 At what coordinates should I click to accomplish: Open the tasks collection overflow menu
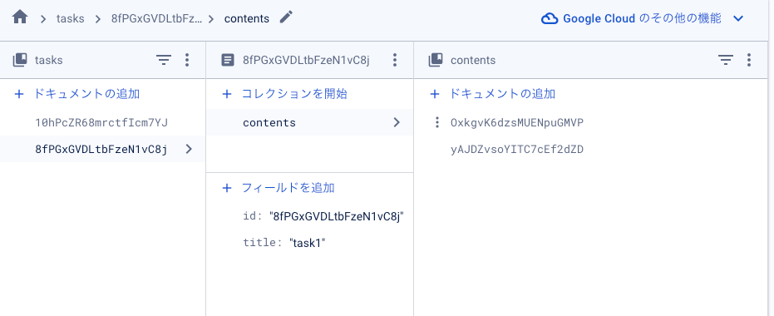(186, 60)
